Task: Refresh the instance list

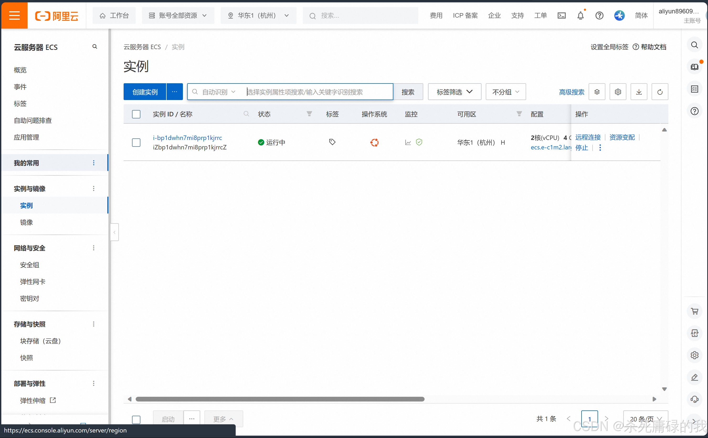Action: (x=660, y=92)
